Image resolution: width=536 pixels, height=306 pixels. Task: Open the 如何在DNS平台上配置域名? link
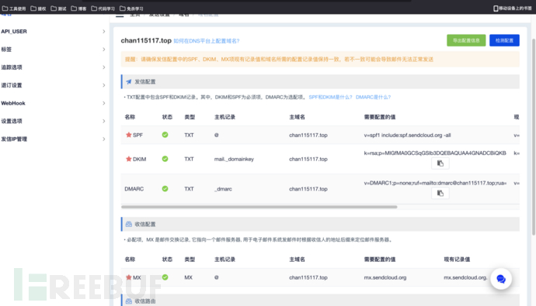tap(207, 41)
